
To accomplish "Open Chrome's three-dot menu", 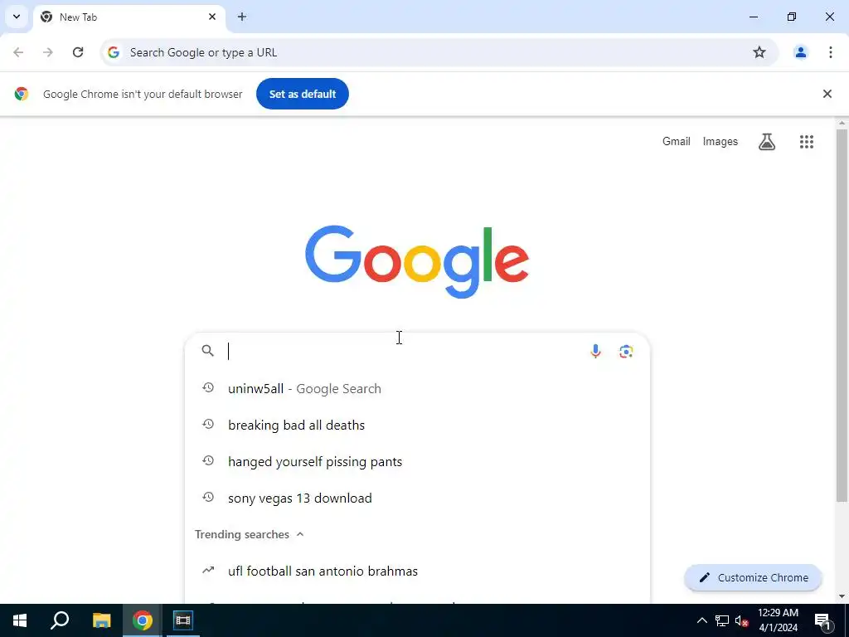I will 830,52.
